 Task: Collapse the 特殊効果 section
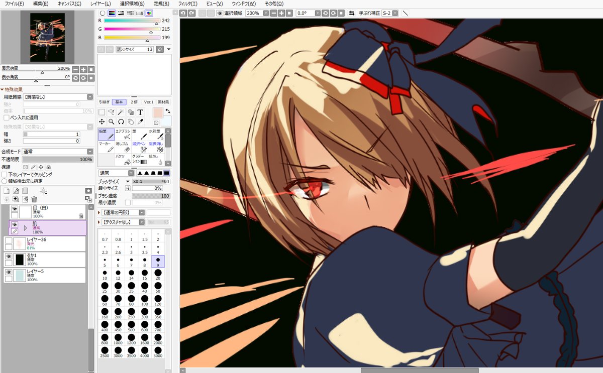[x=2, y=89]
